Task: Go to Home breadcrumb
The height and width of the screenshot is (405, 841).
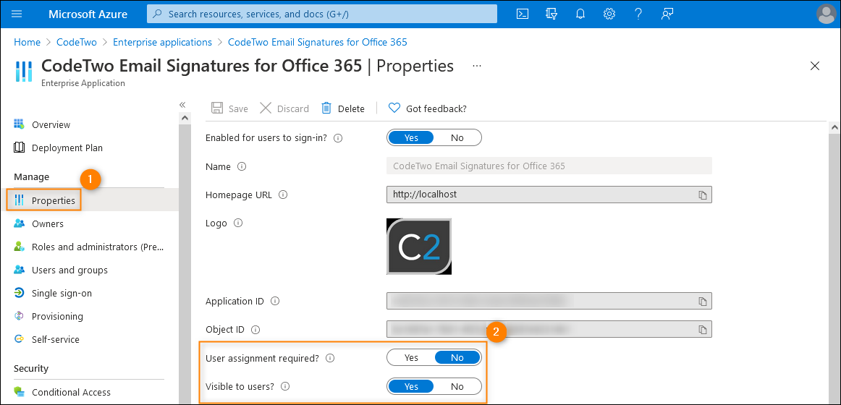Action: pyautogui.click(x=28, y=42)
